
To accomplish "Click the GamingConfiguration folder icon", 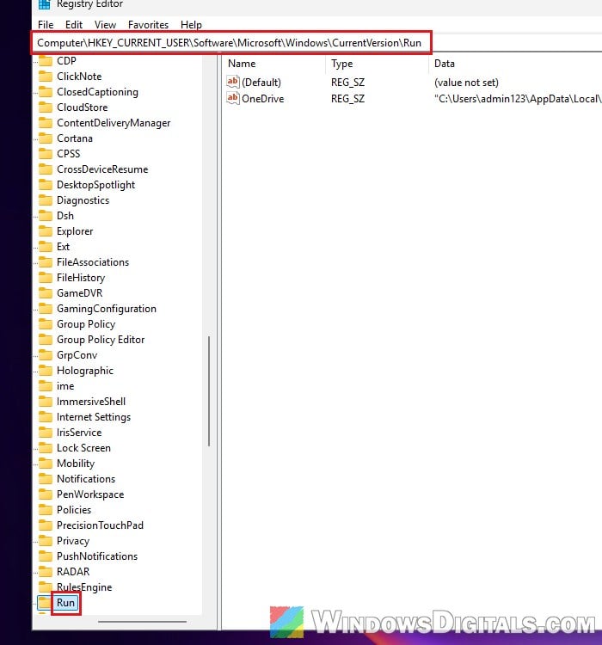I will [x=46, y=309].
